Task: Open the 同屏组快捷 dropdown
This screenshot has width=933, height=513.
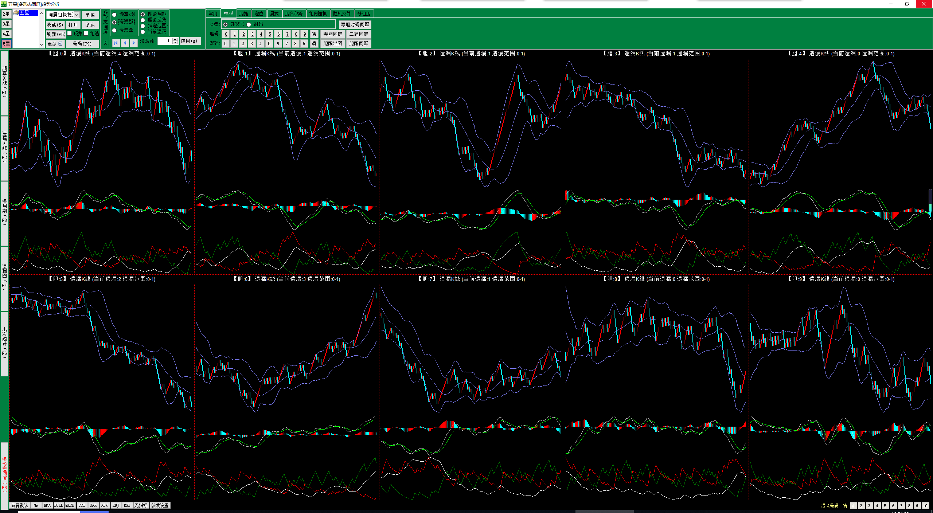Action: click(x=77, y=15)
